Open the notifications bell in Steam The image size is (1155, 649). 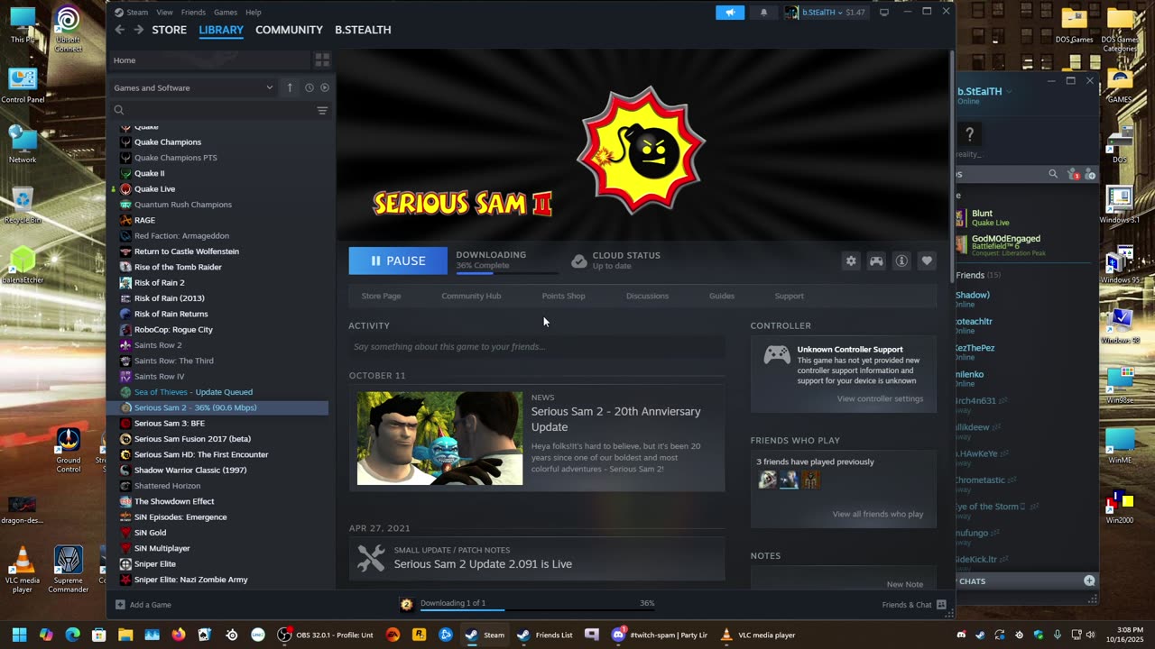point(763,12)
